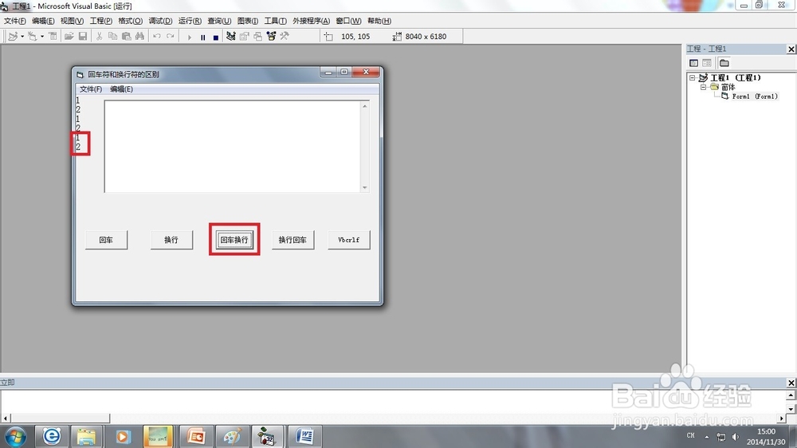Click the Windows Start orb
The height and width of the screenshot is (448, 797).
click(15, 436)
